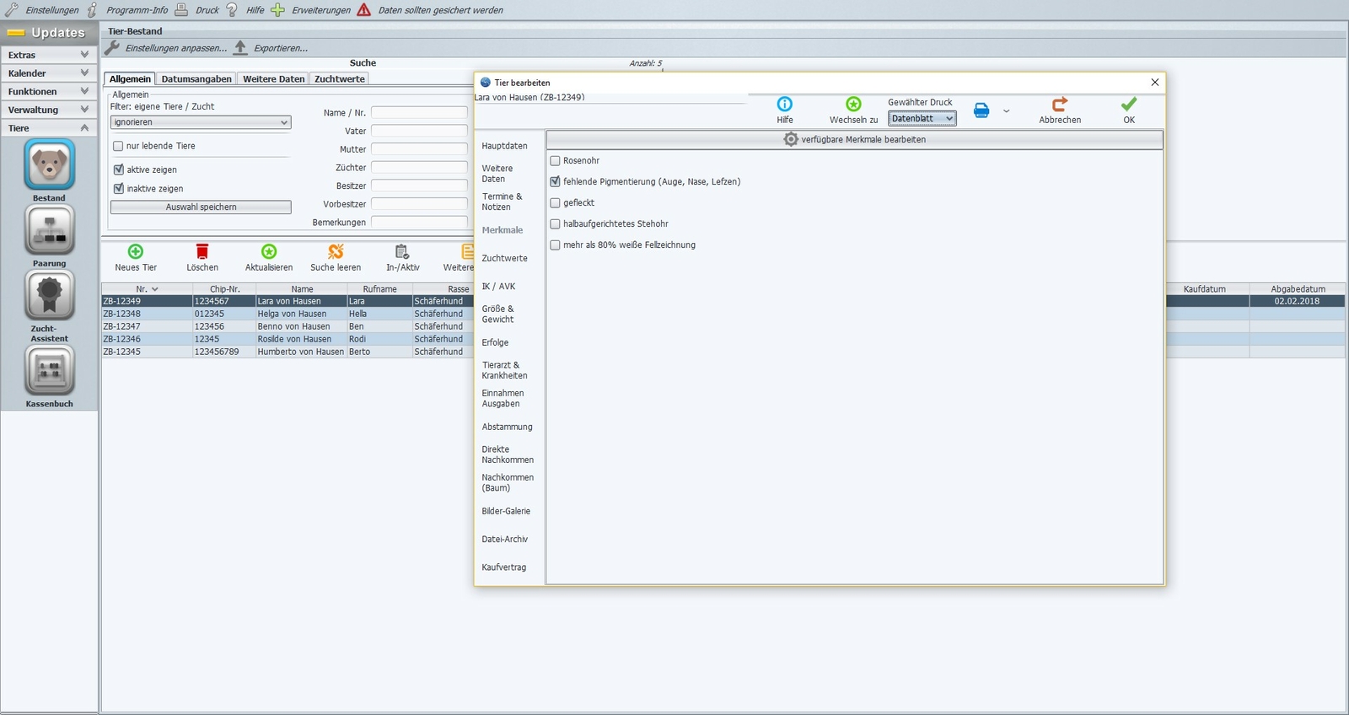Open the Paarung sidebar icon
Image resolution: width=1349 pixels, height=715 pixels.
(49, 229)
